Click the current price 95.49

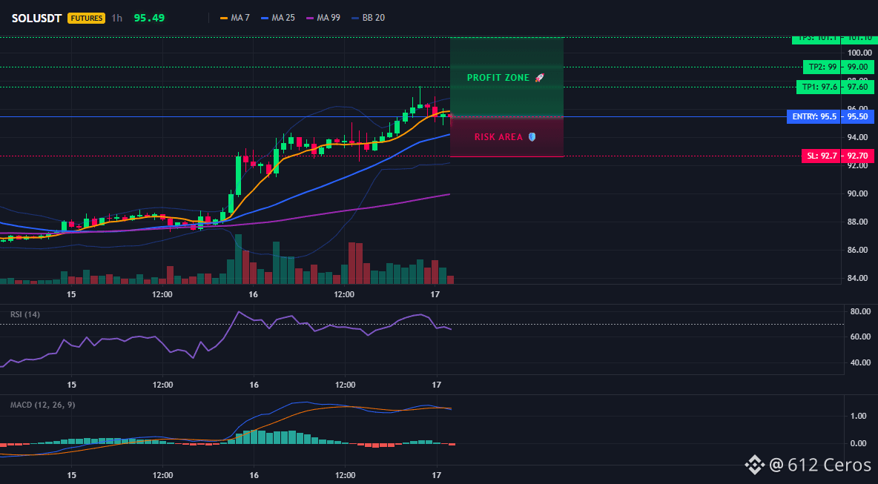tap(149, 18)
